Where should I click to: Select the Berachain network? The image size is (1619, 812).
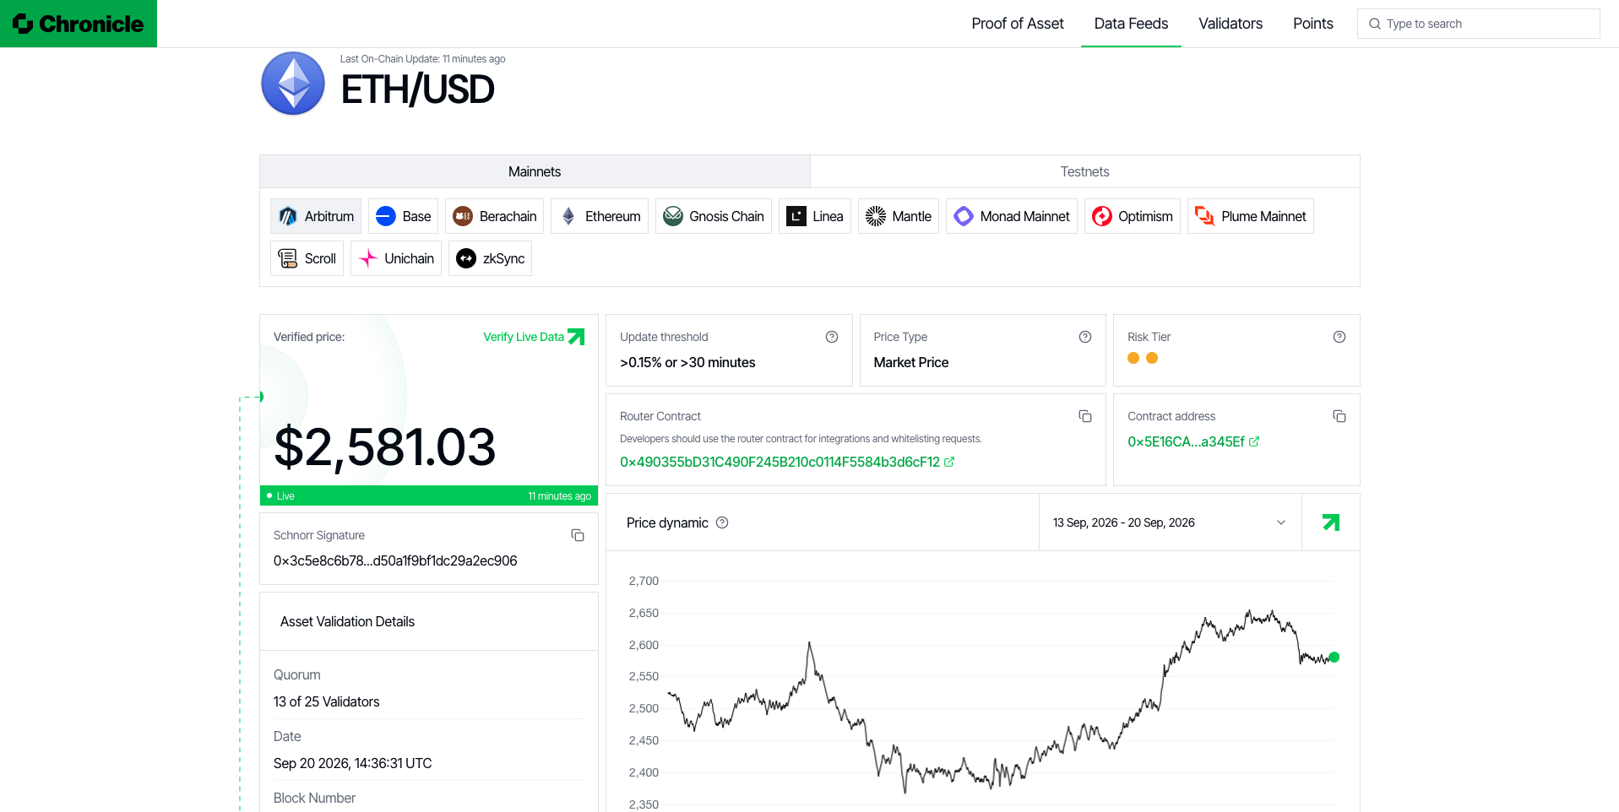click(494, 216)
